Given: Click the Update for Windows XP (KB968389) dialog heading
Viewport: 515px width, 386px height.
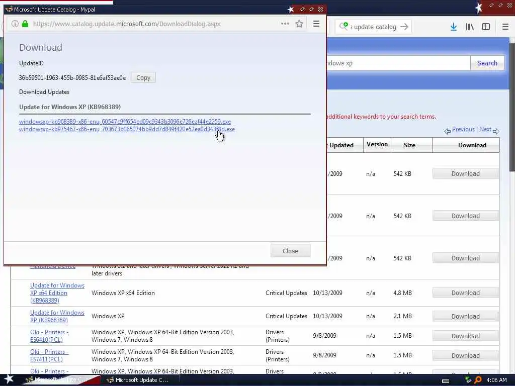Looking at the screenshot, I should 70,107.
